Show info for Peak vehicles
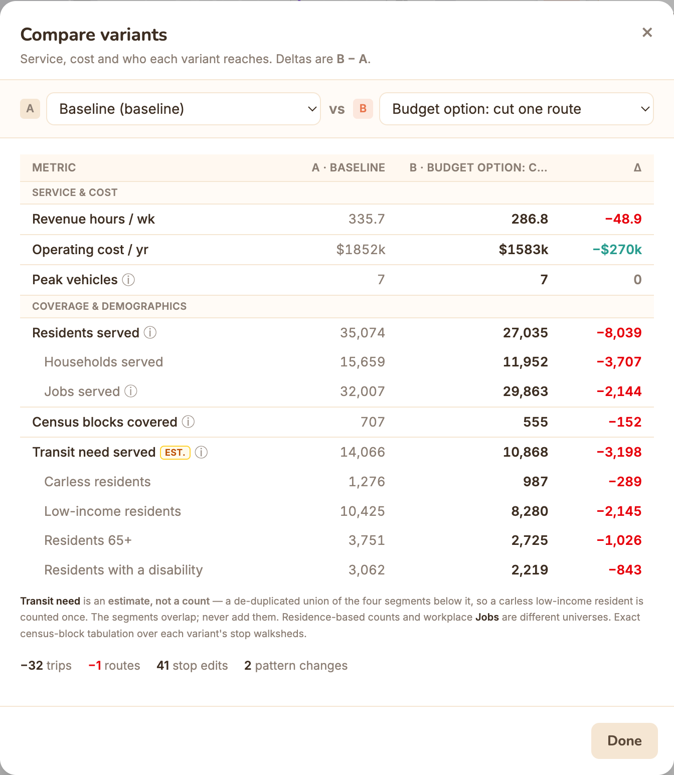Viewport: 674px width, 775px height. point(128,280)
